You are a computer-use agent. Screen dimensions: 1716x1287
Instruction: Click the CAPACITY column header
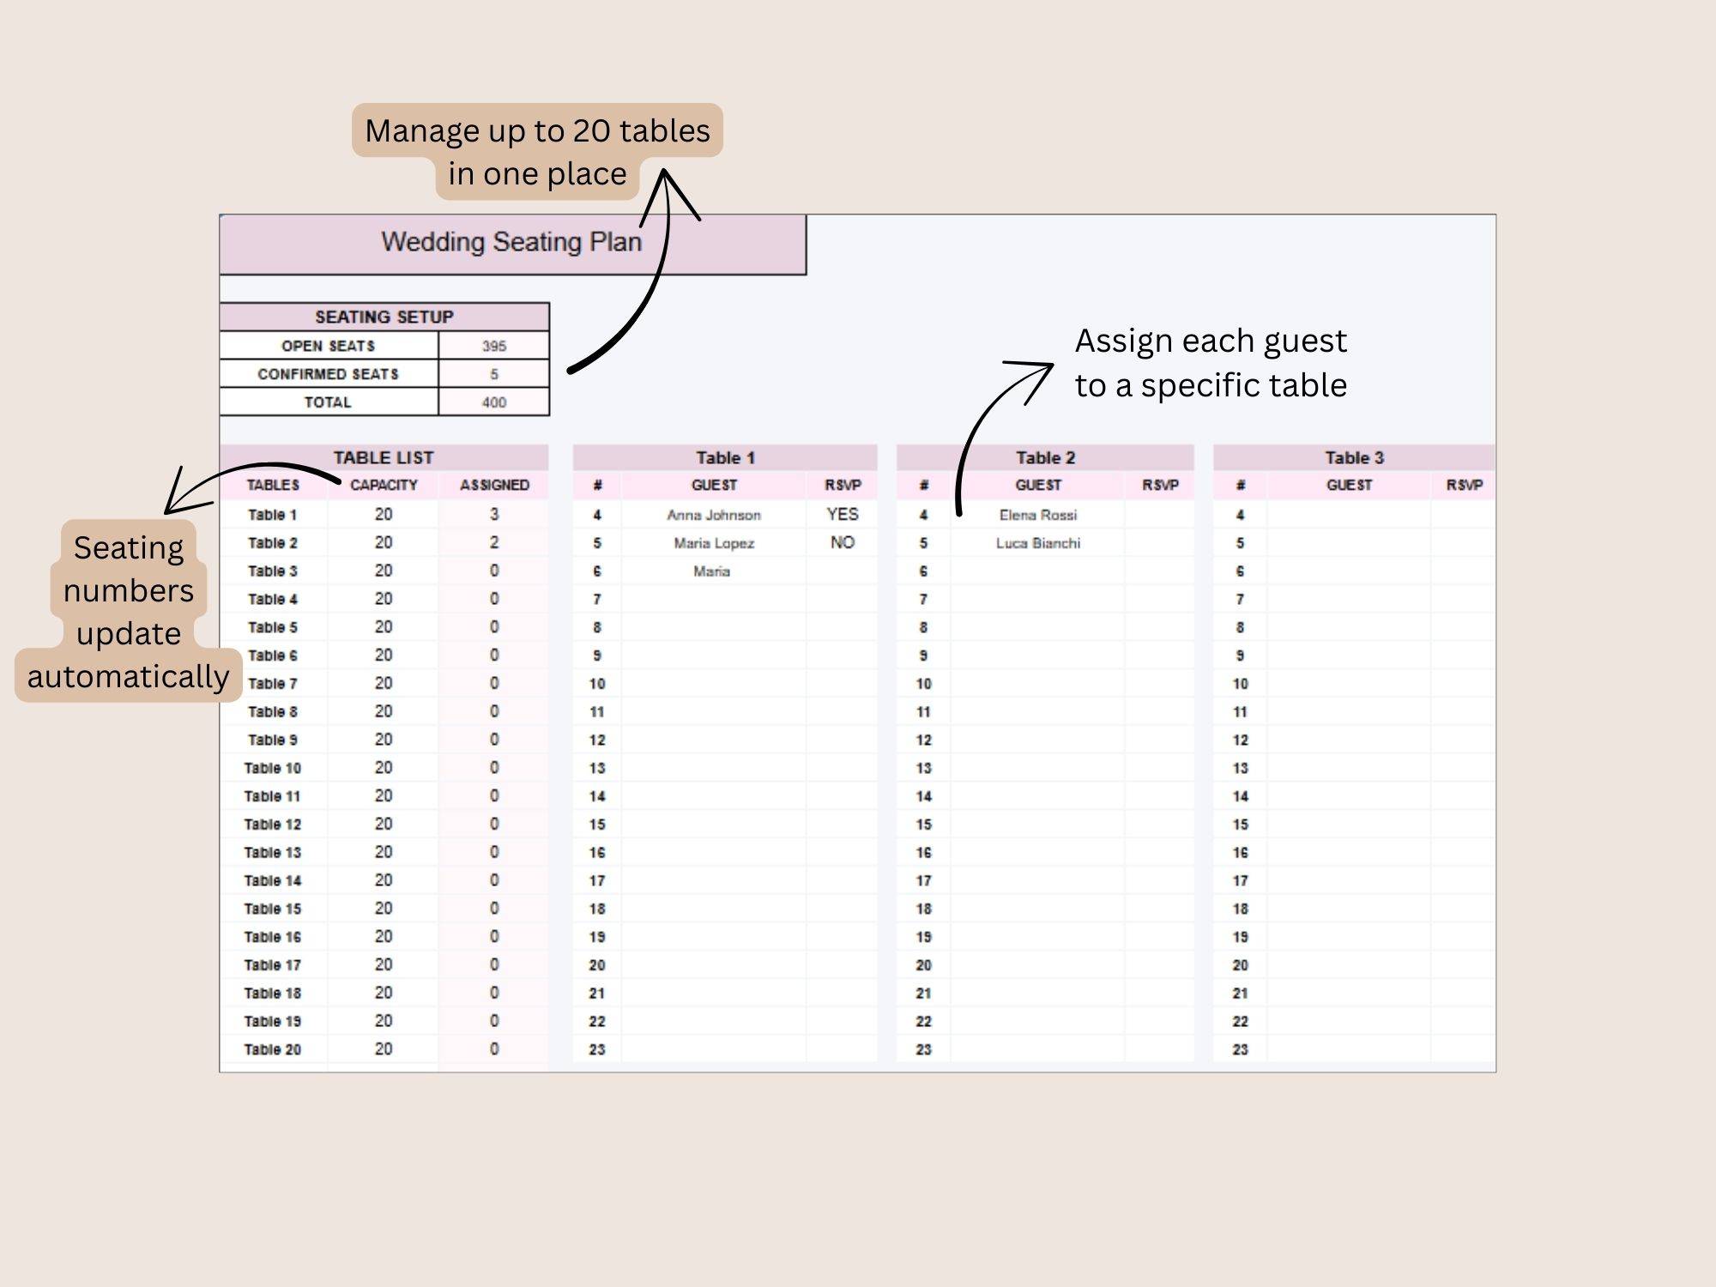[384, 485]
